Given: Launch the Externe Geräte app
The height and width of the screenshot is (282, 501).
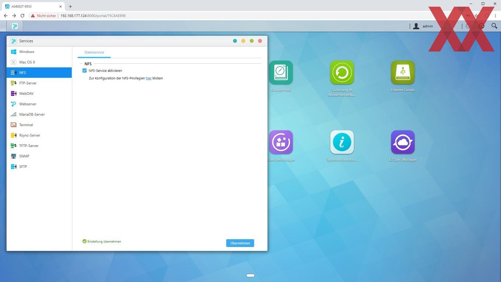Looking at the screenshot, I should pos(403,73).
